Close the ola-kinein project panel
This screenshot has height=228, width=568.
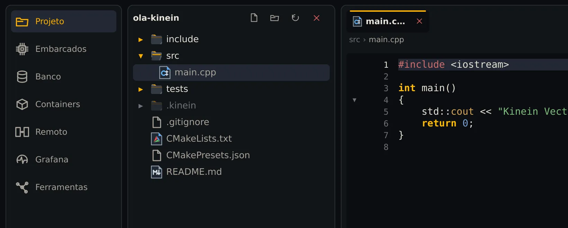pos(317,18)
